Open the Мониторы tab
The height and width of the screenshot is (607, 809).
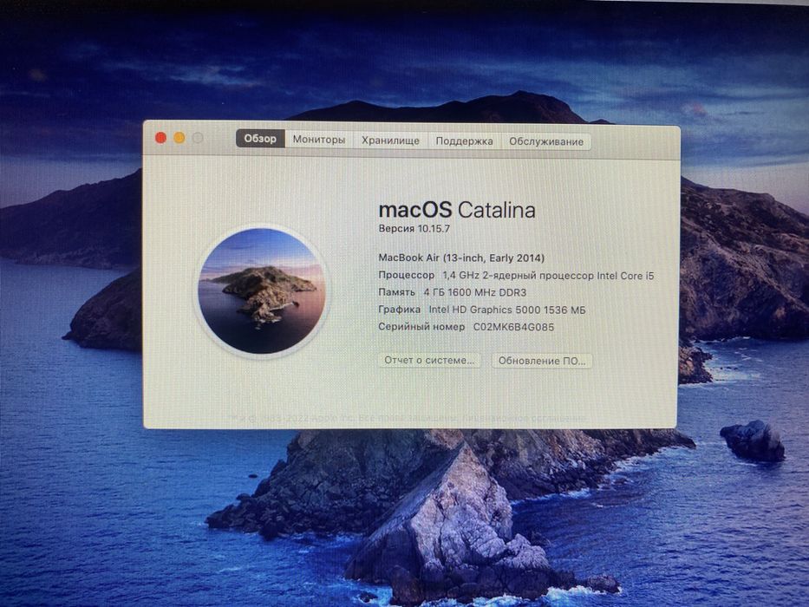coord(319,140)
